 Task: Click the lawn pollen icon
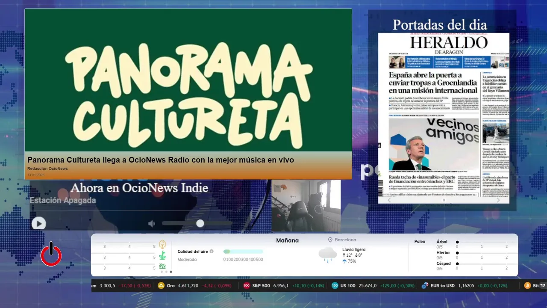162,267
